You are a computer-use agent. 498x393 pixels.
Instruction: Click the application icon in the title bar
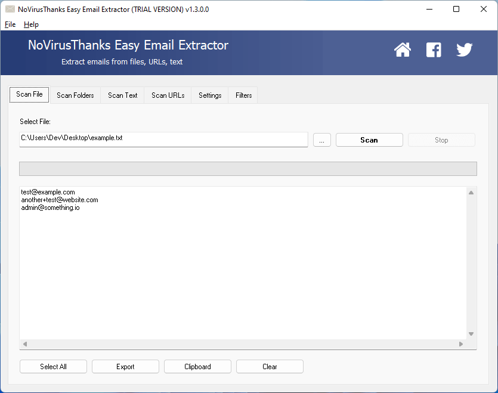click(x=10, y=8)
